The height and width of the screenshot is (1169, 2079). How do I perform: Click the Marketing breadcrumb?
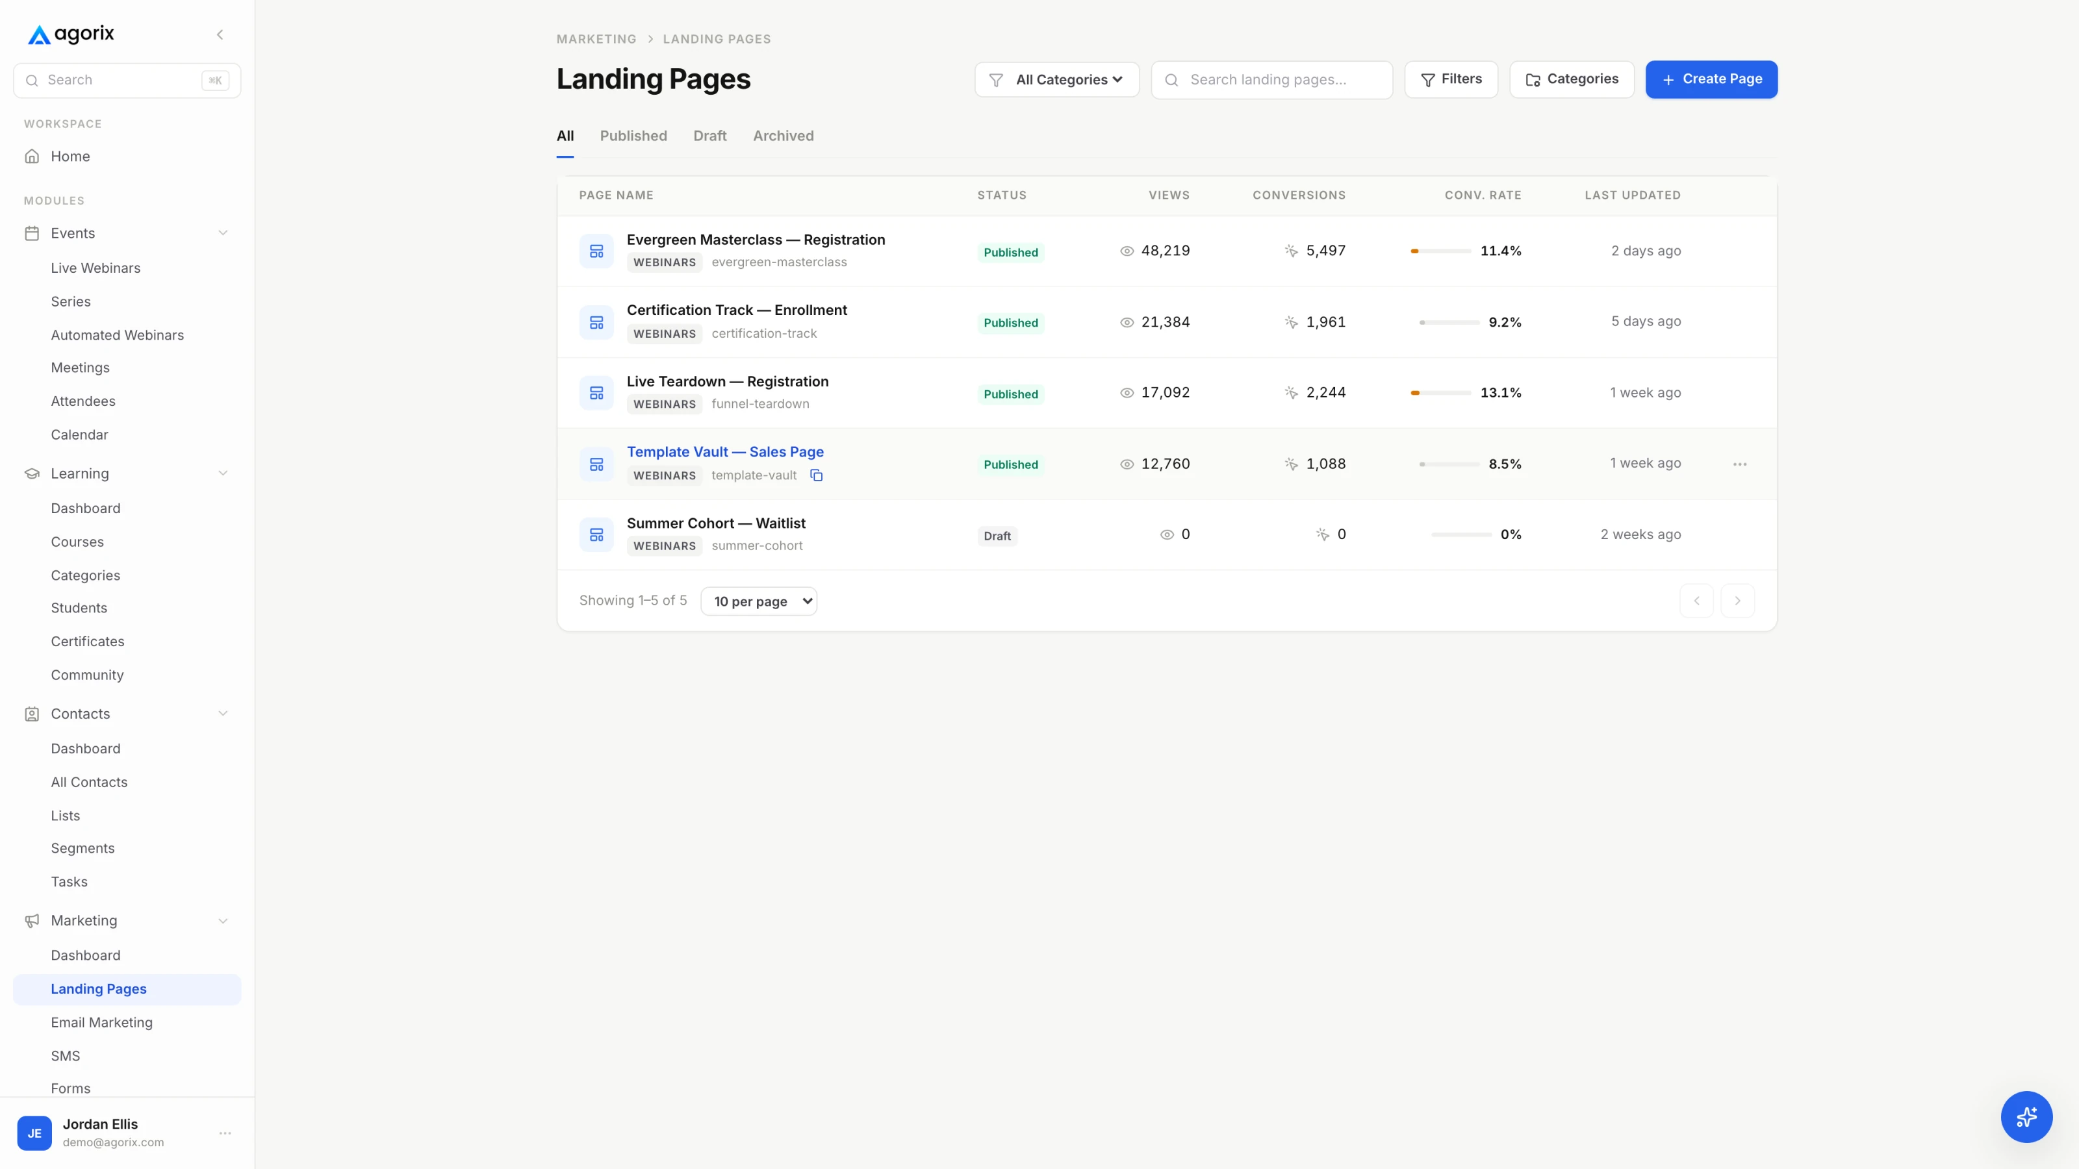click(596, 39)
